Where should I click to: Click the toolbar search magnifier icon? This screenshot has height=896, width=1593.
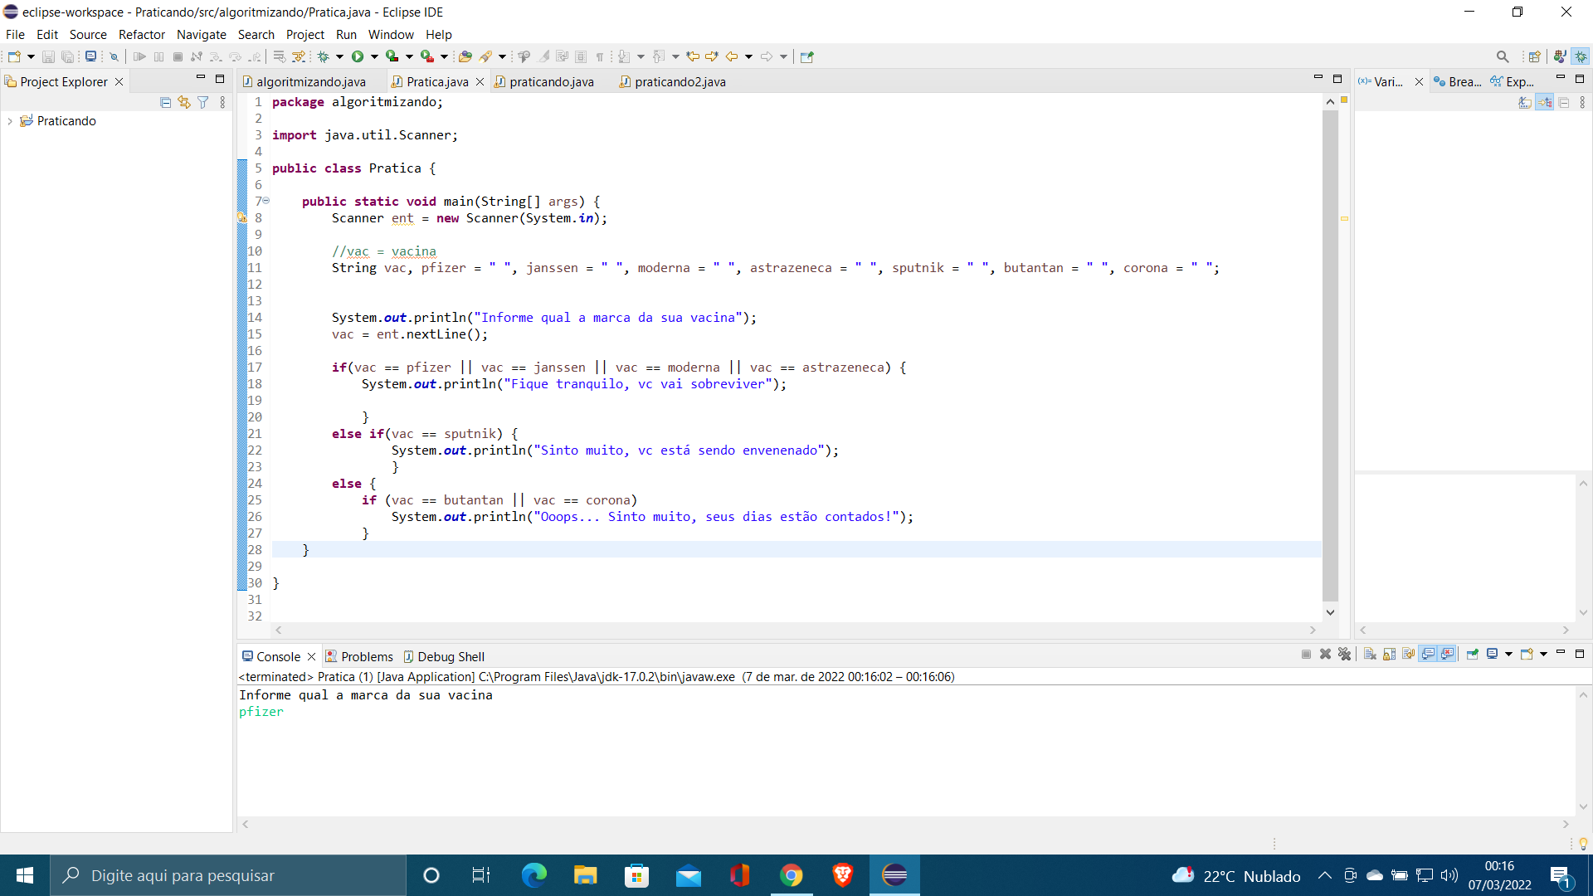[1503, 56]
